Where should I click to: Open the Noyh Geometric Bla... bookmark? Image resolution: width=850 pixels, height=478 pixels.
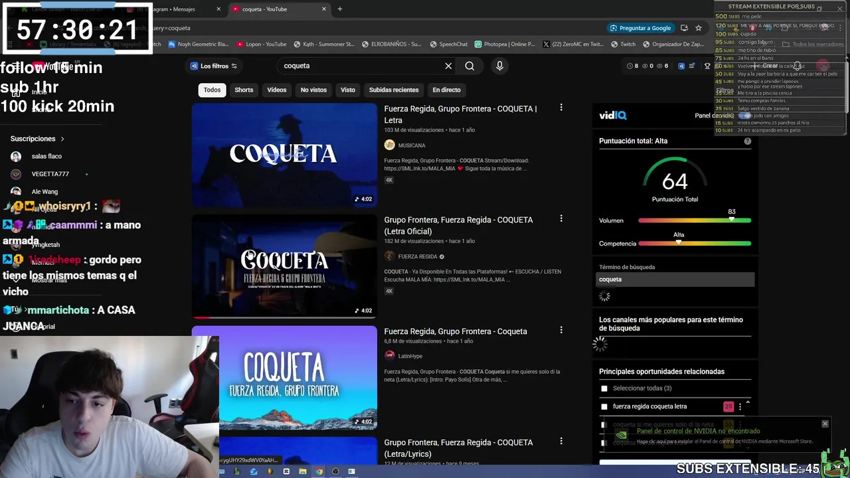[198, 44]
